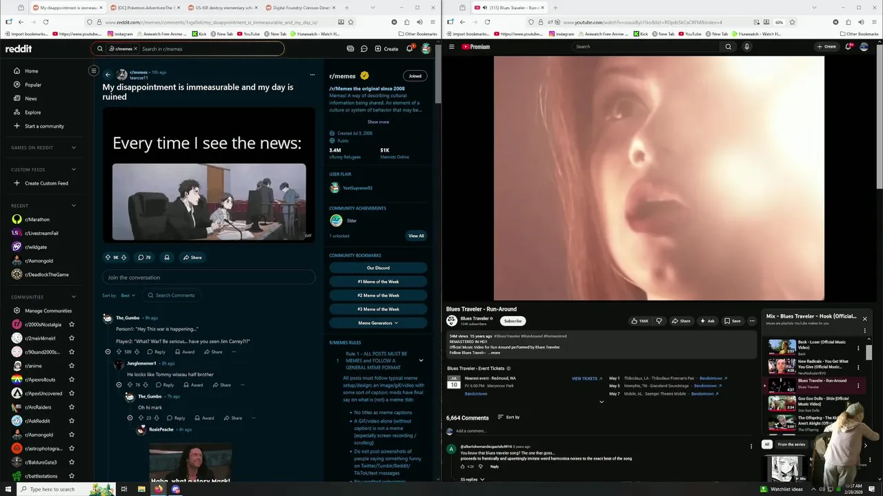Like the Run-Around video (186K)
The image size is (883, 496).
click(639, 321)
